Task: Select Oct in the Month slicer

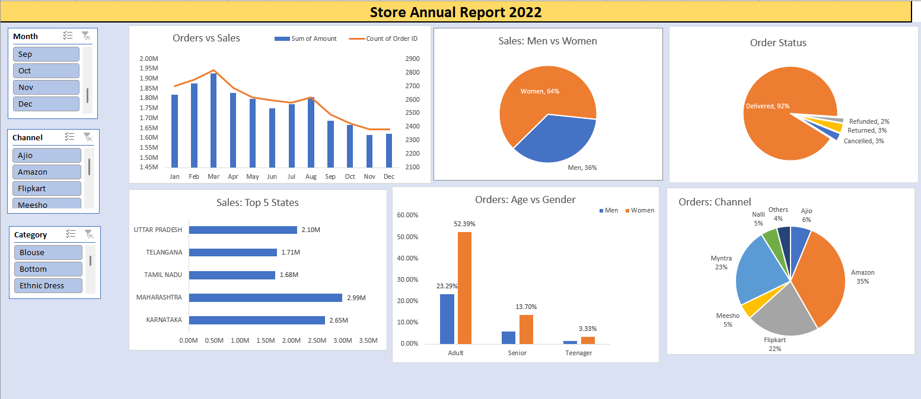Action: 46,70
